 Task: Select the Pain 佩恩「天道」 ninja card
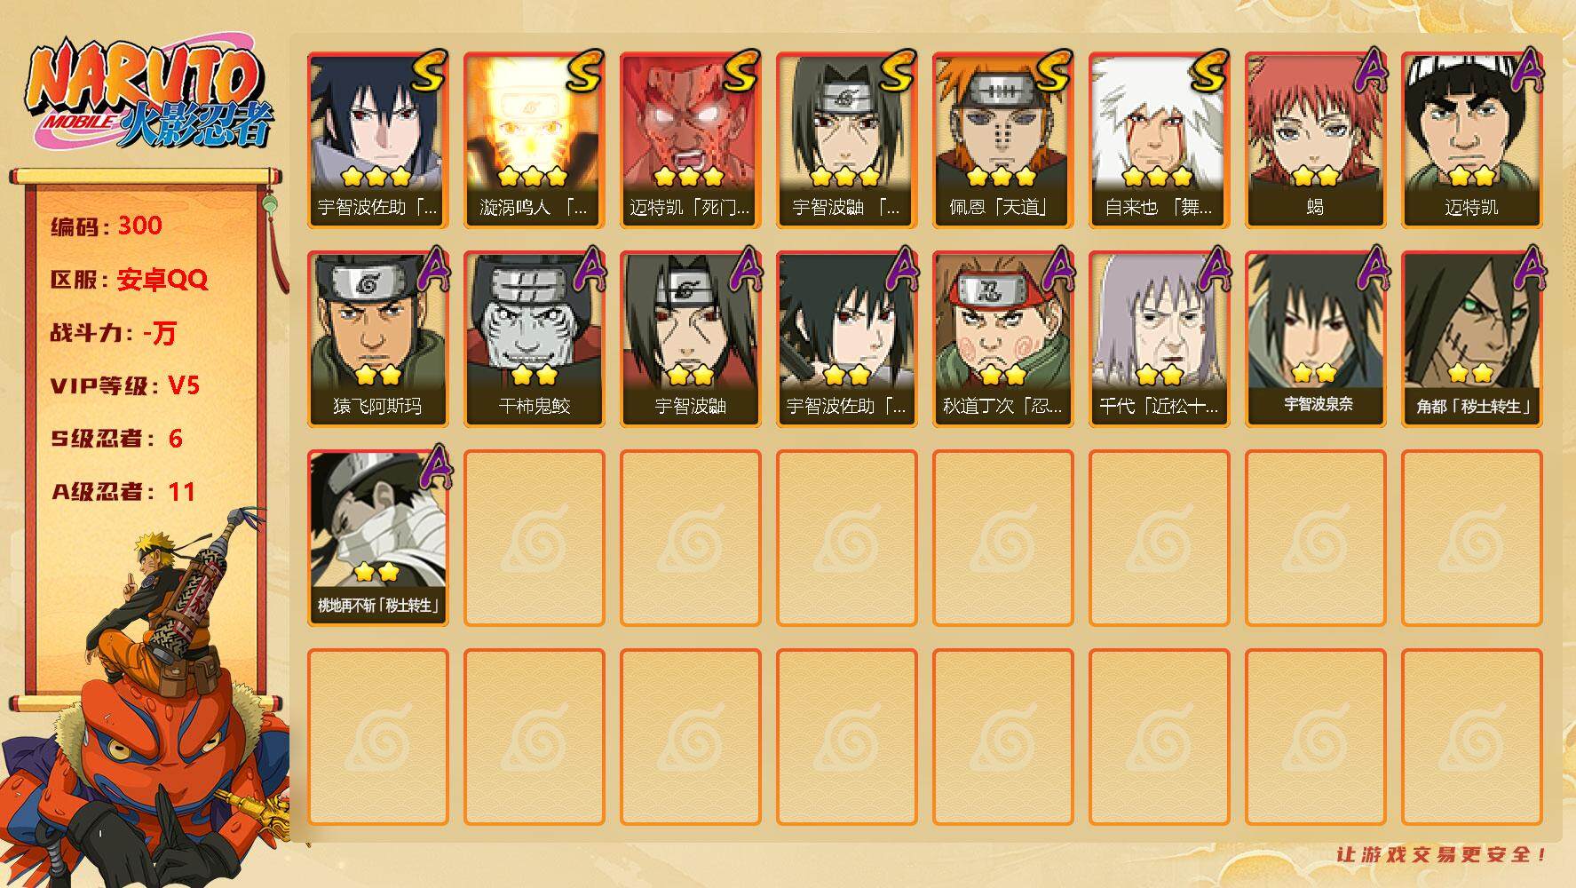pyautogui.click(x=1002, y=140)
